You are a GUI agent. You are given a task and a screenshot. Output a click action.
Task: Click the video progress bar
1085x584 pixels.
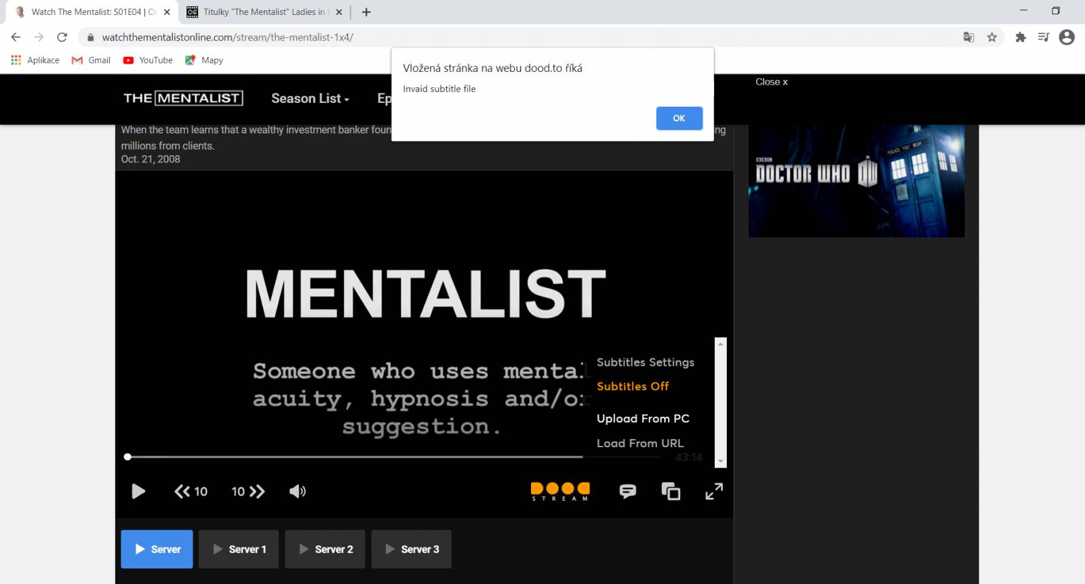[393, 457]
